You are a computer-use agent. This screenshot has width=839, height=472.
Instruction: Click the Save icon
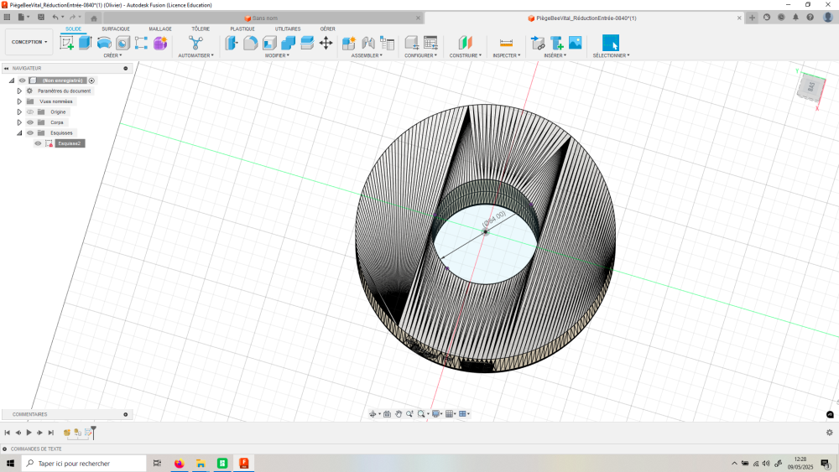click(41, 17)
